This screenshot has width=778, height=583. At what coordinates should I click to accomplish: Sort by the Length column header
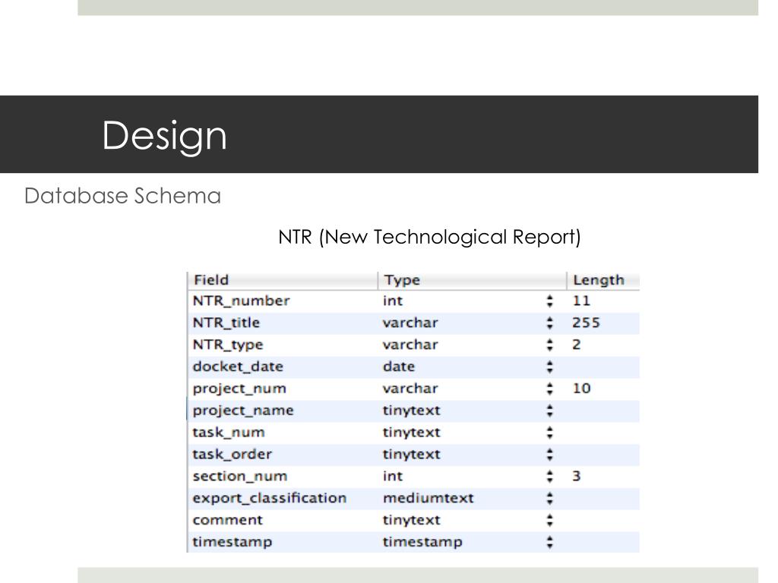click(x=602, y=280)
